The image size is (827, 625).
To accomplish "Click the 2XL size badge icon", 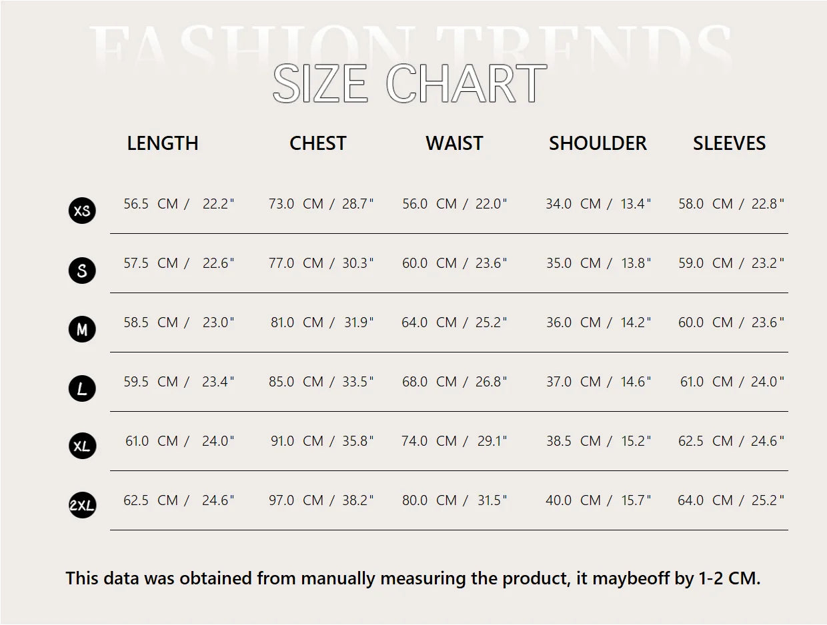I will point(82,506).
